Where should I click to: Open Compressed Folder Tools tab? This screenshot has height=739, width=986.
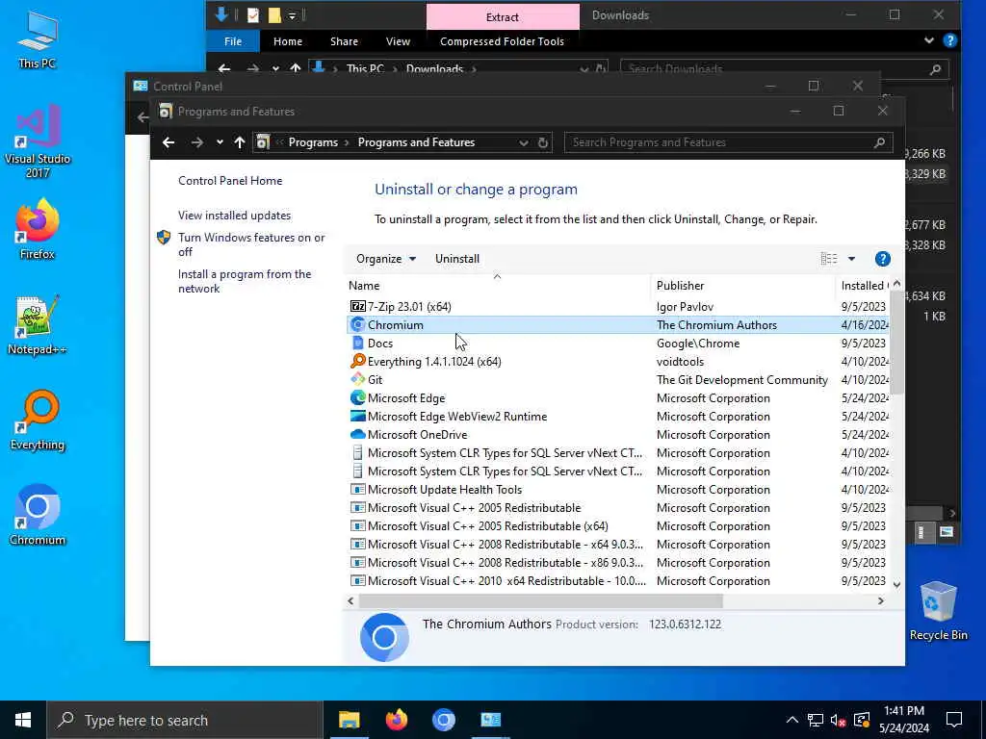coord(502,41)
